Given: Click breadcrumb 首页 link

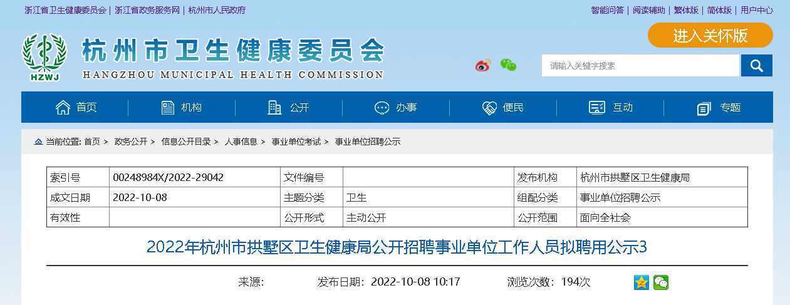Looking at the screenshot, I should click(x=92, y=142).
